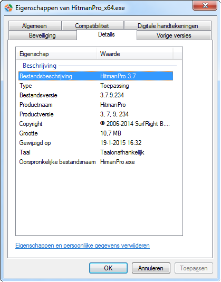Switch to the Beveiliging tab

pyautogui.click(x=43, y=35)
